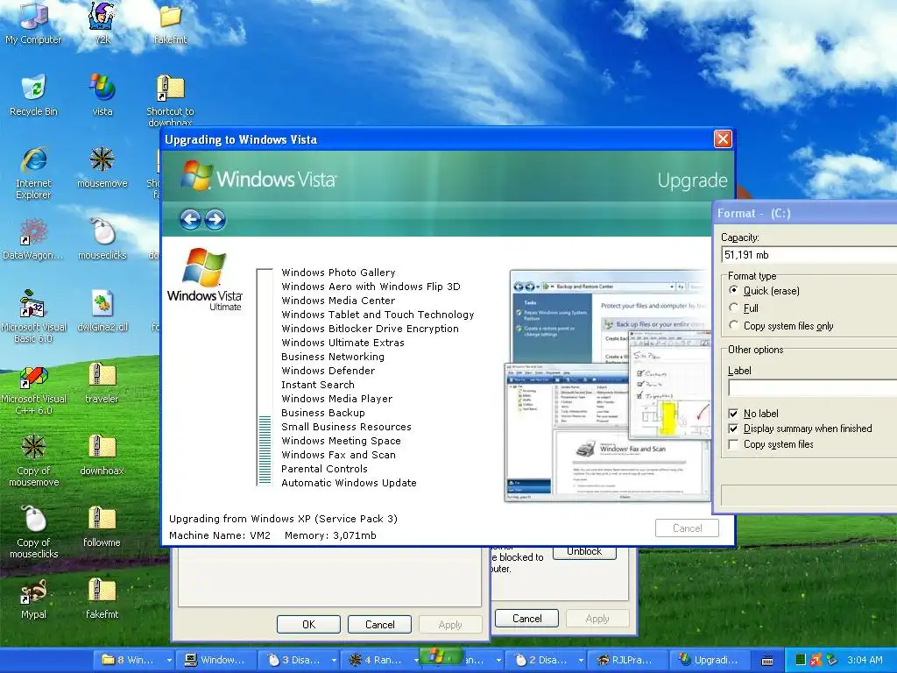Expand the 8 Win... taskbar group

coord(169,661)
